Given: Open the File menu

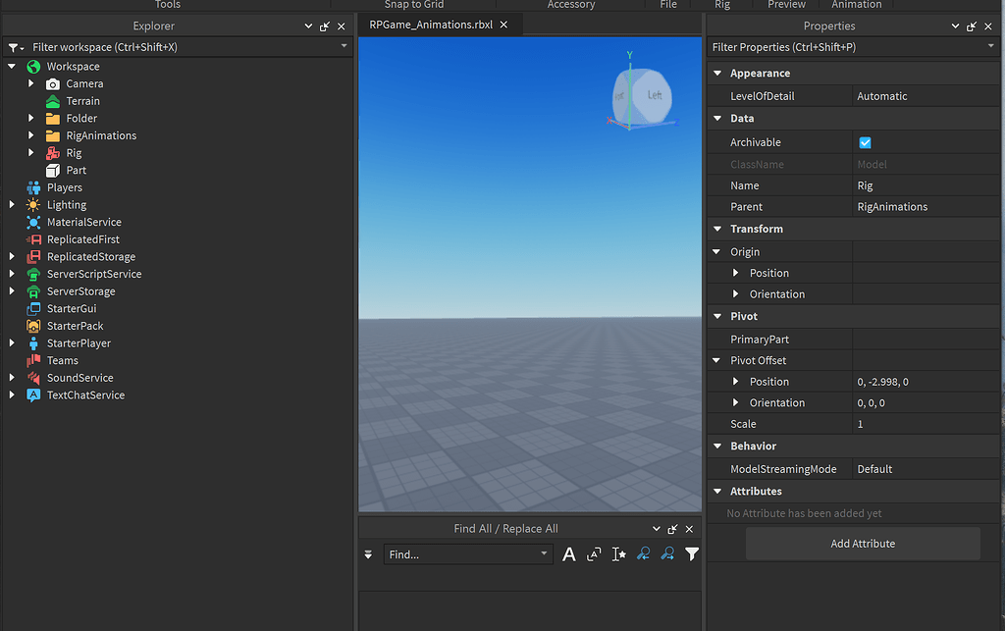Looking at the screenshot, I should (x=668, y=5).
